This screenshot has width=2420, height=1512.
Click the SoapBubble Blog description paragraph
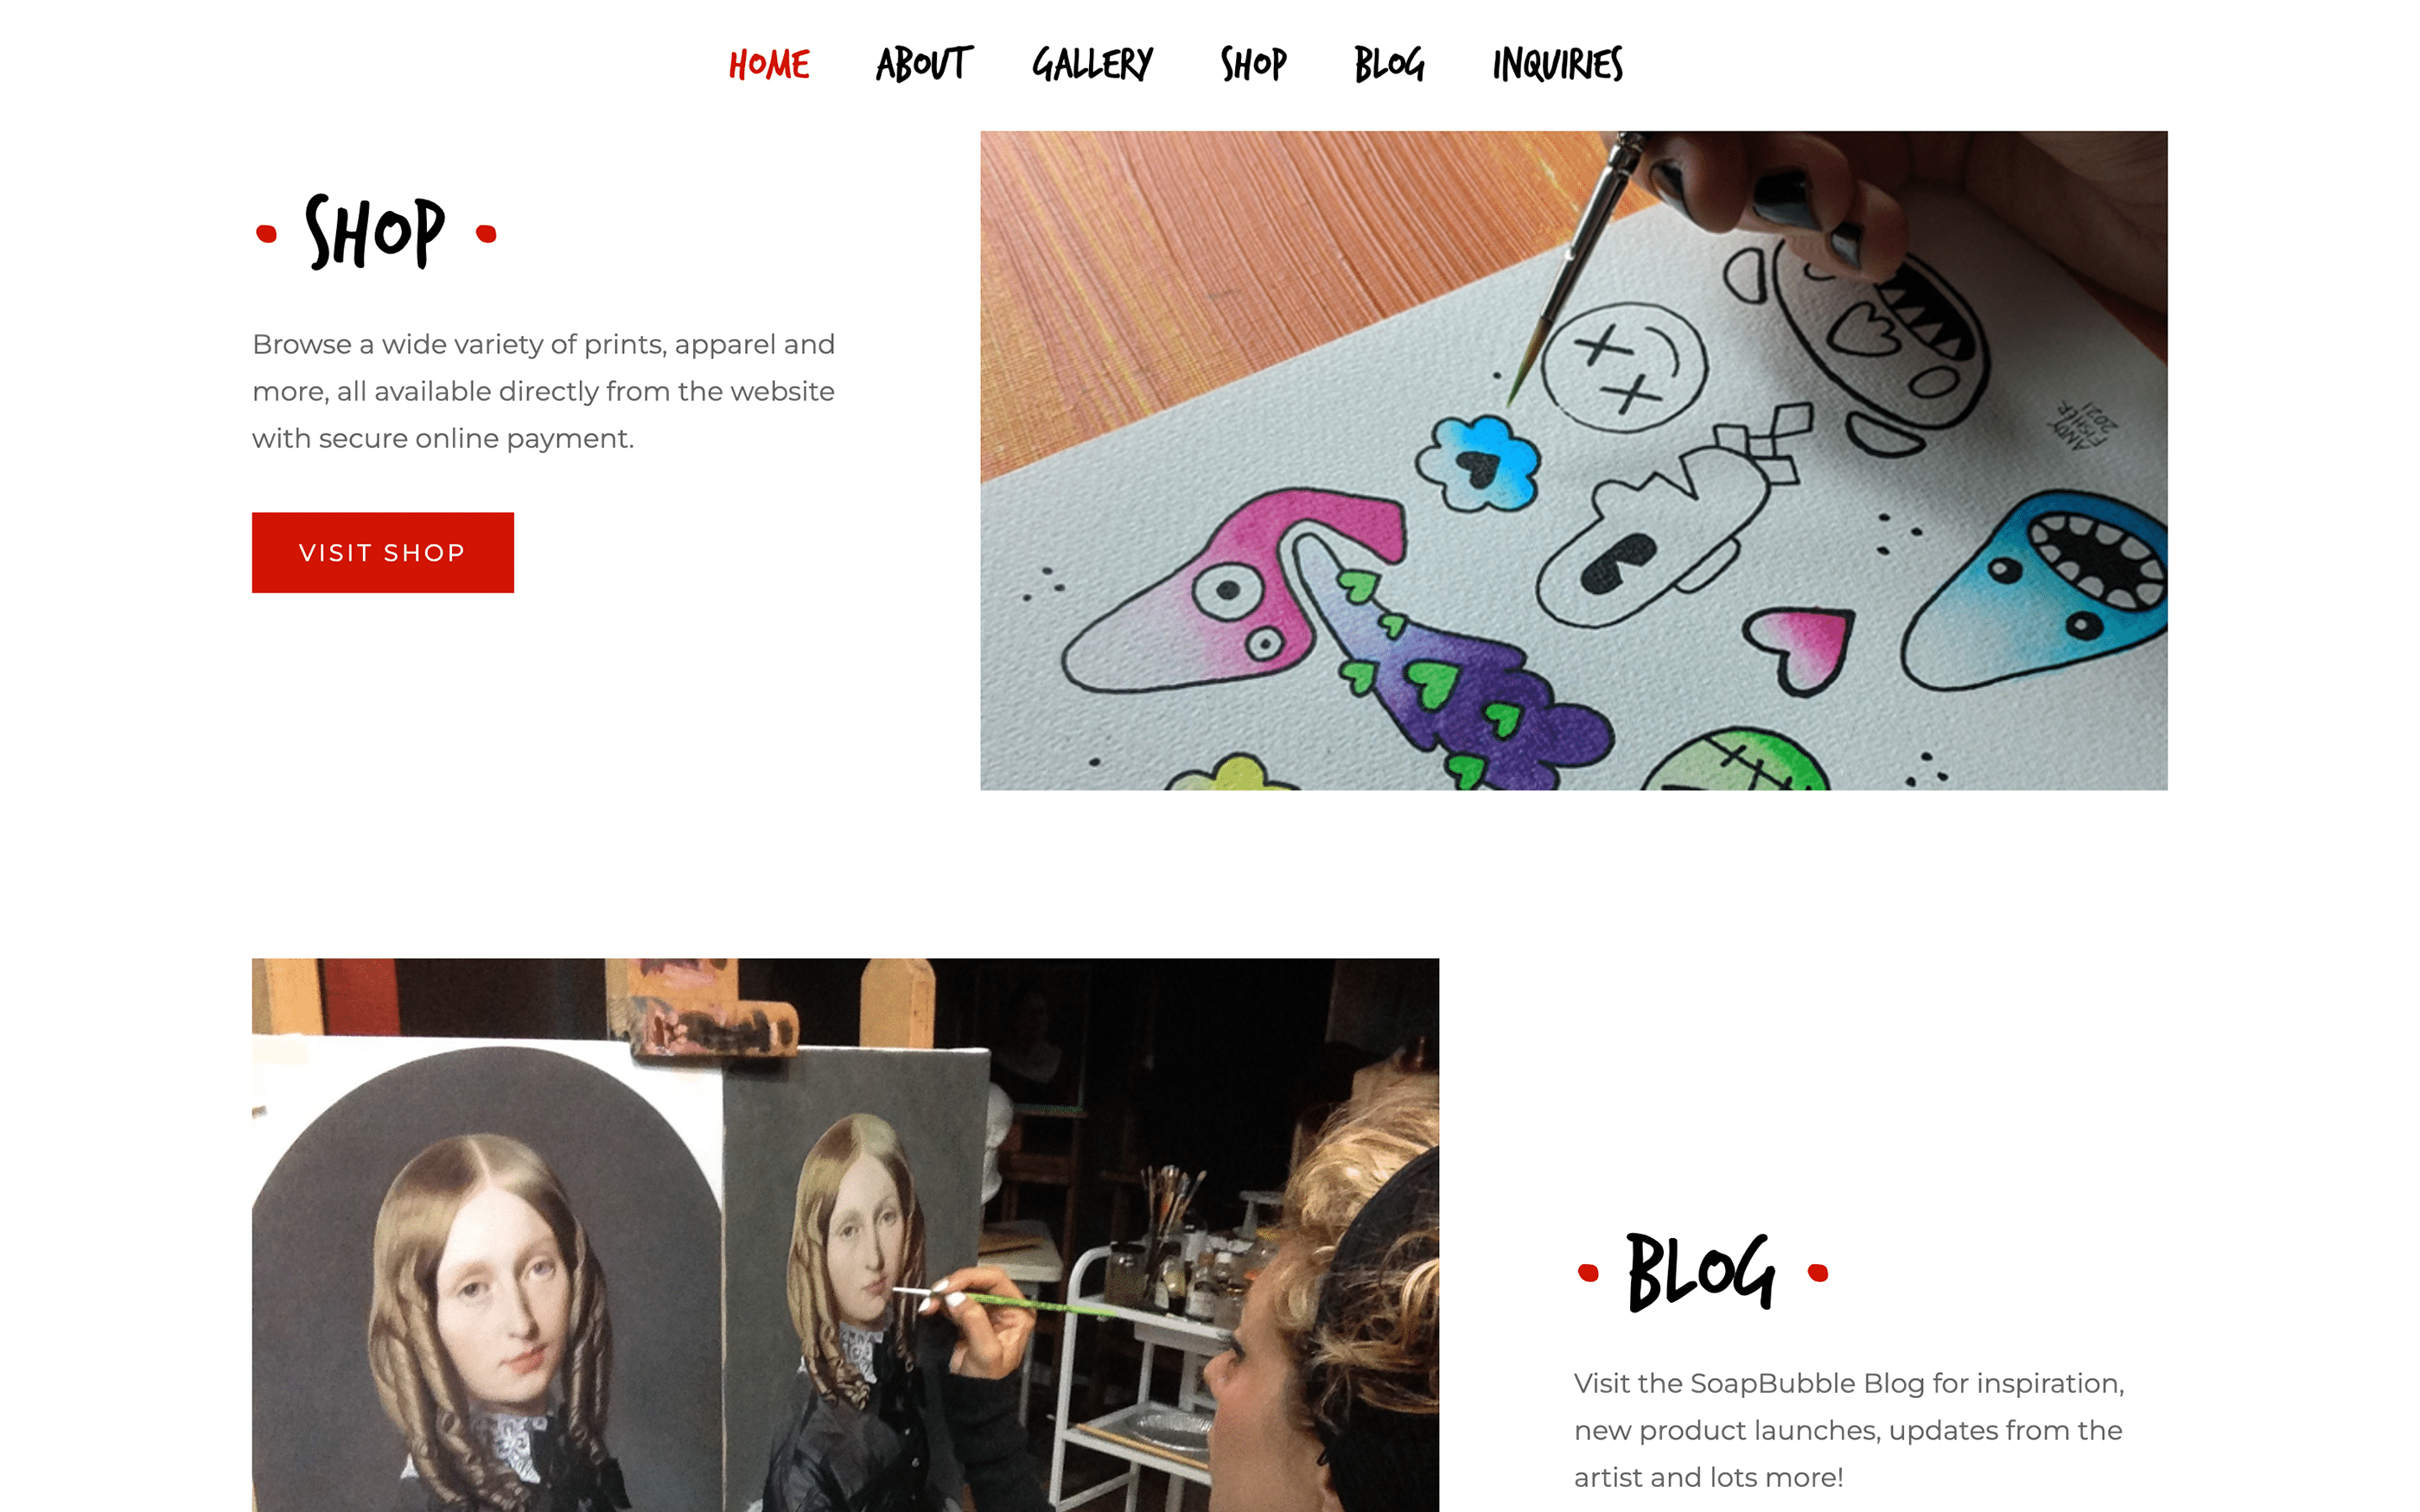[1848, 1430]
